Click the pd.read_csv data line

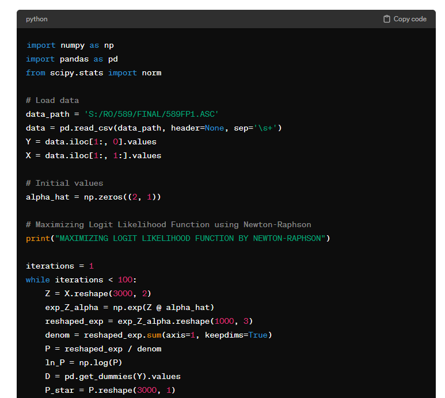[x=154, y=128]
